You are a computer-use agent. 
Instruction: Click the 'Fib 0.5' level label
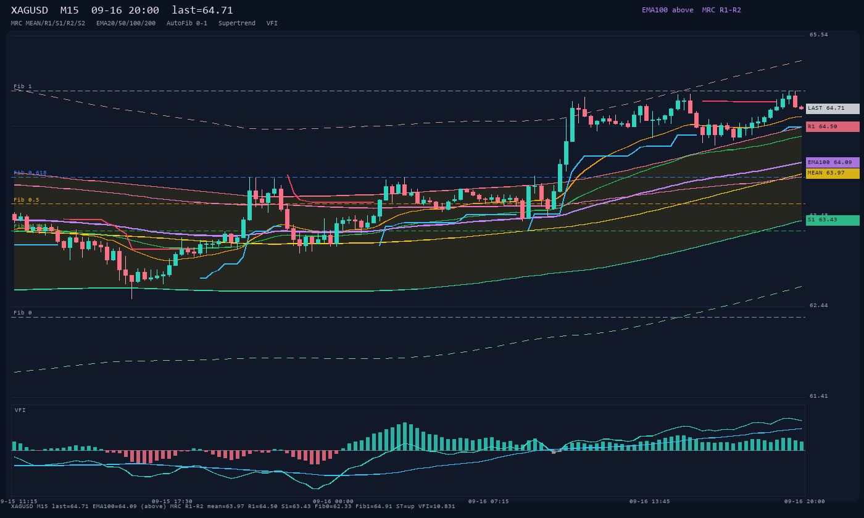pyautogui.click(x=27, y=200)
